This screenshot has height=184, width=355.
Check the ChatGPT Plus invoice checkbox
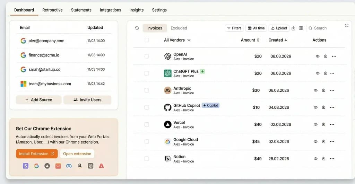(x=147, y=73)
